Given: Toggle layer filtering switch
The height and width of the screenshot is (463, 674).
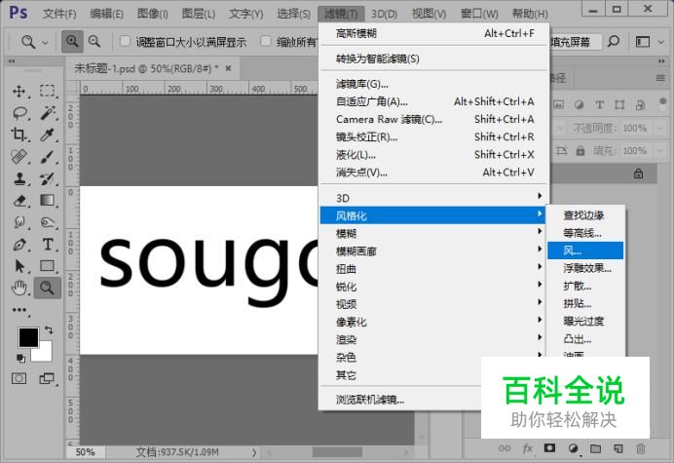Looking at the screenshot, I should coord(662,102).
